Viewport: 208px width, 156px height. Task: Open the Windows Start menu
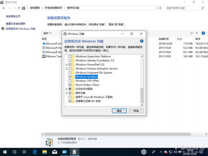click(x=5, y=152)
